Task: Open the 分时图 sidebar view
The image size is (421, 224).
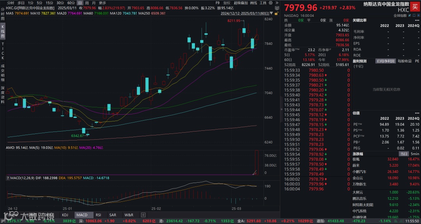Action: click(x=3, y=15)
